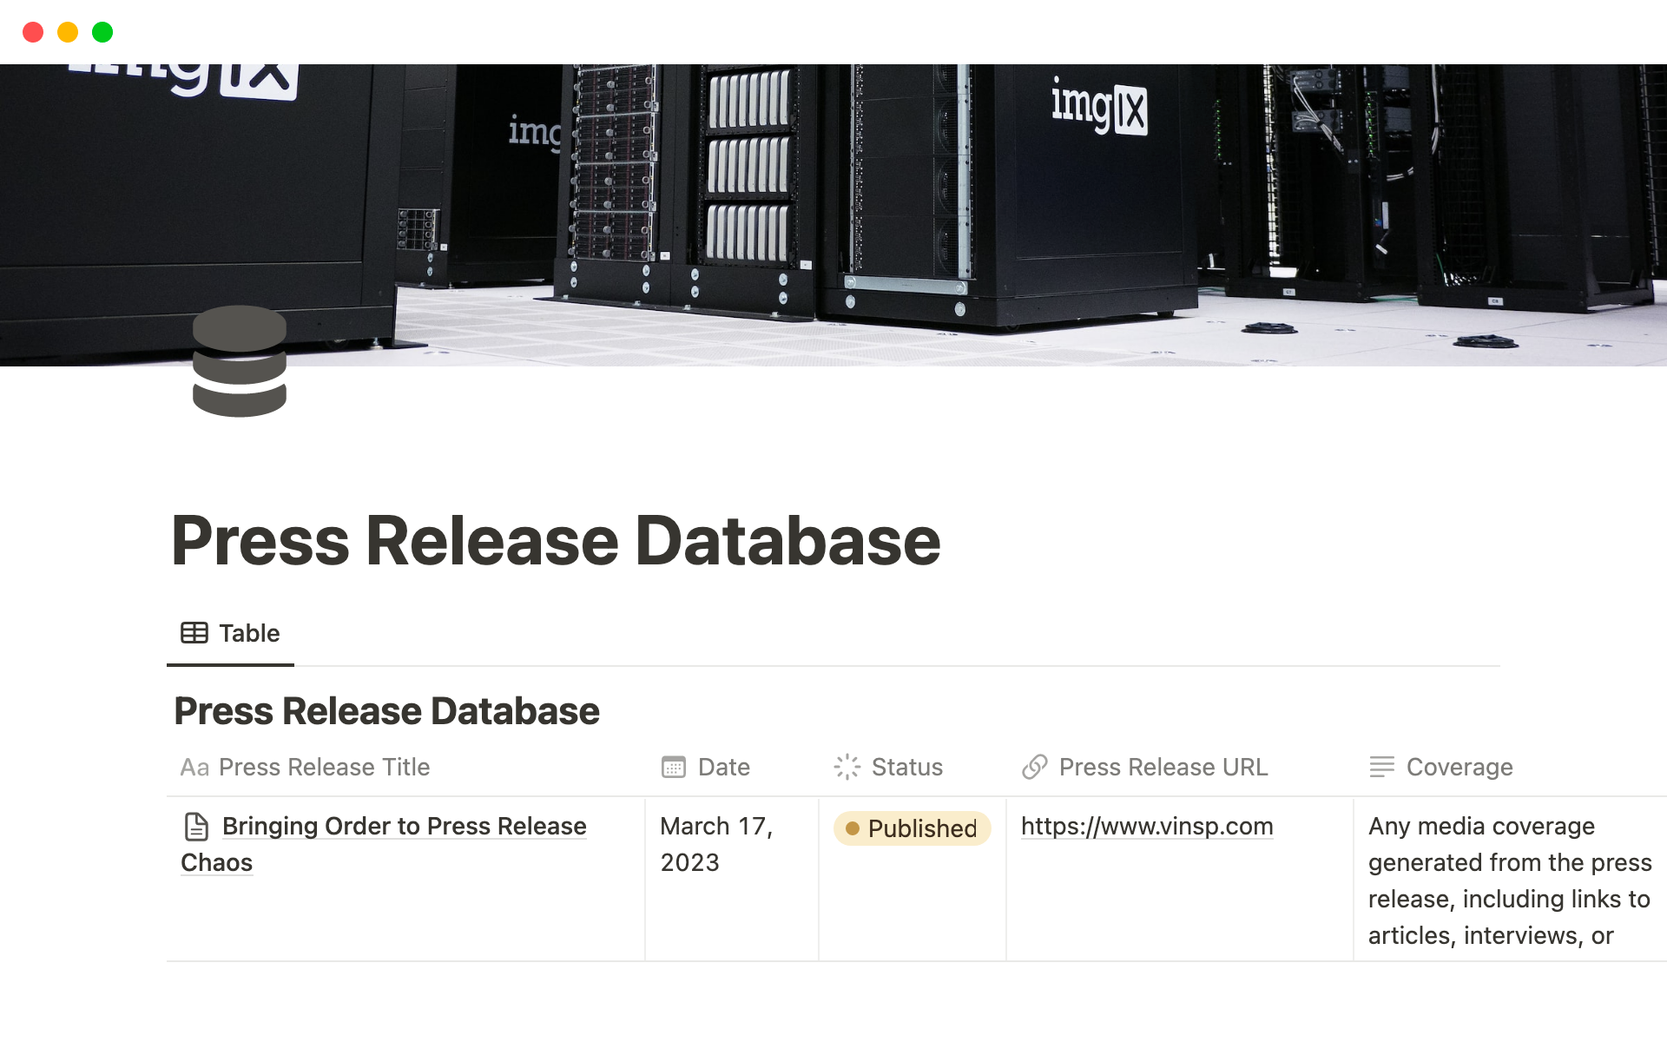This screenshot has width=1667, height=1042.
Task: Click the Aa icon on Press Release Title
Action: tap(194, 767)
